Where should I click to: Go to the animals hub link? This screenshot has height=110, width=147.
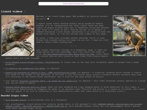[x=79, y=4]
